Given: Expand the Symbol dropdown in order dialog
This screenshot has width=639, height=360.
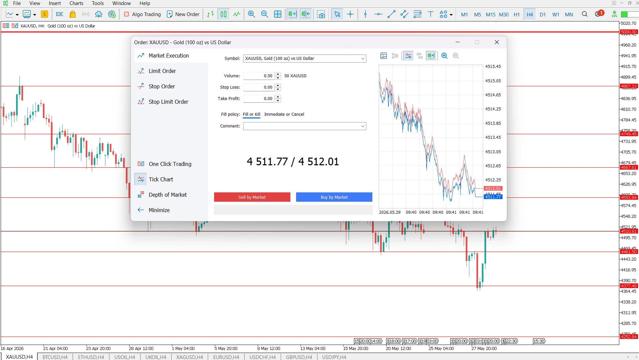Looking at the screenshot, I should [363, 59].
